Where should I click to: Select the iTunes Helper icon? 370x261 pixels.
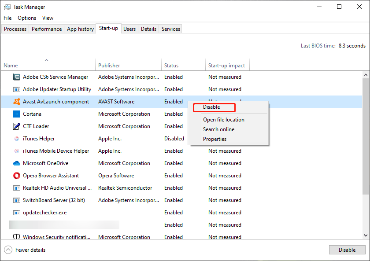click(x=16, y=138)
